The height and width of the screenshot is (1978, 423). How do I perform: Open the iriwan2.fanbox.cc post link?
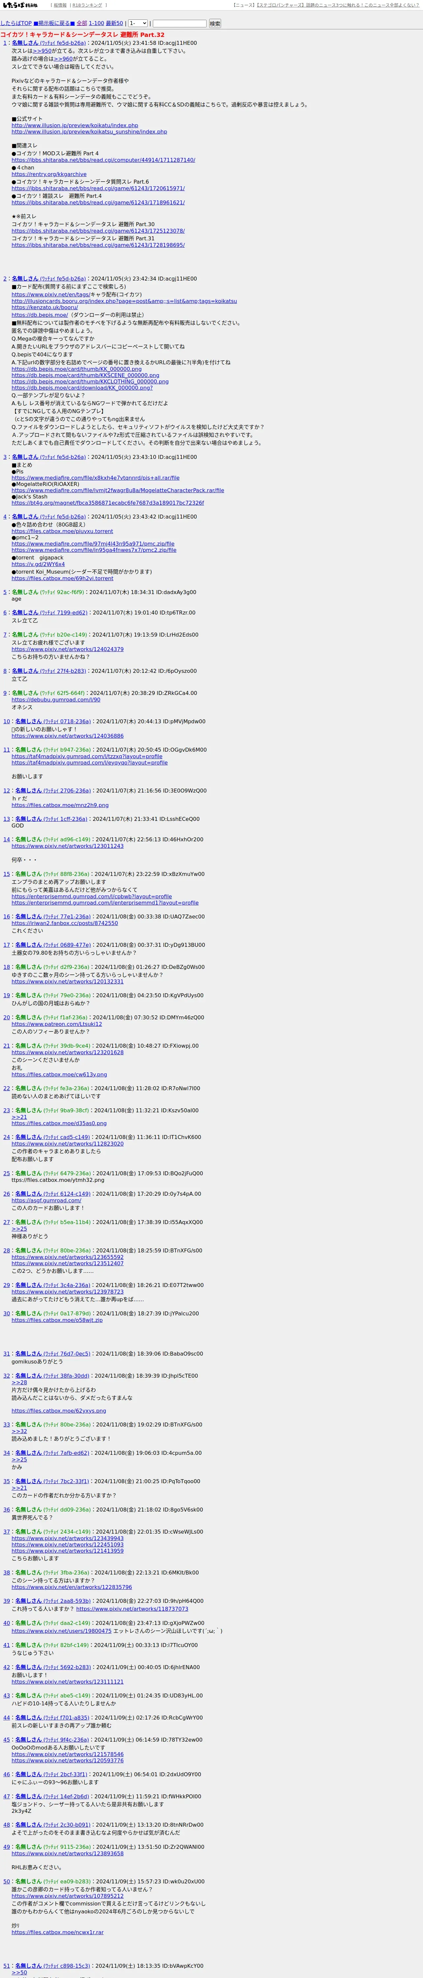(x=65, y=923)
